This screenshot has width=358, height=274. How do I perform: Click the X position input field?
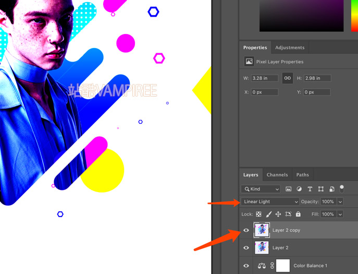click(264, 92)
